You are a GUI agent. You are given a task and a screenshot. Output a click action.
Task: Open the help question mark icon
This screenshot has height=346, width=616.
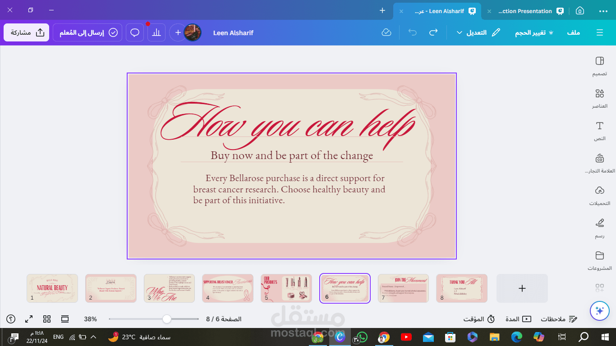11,319
